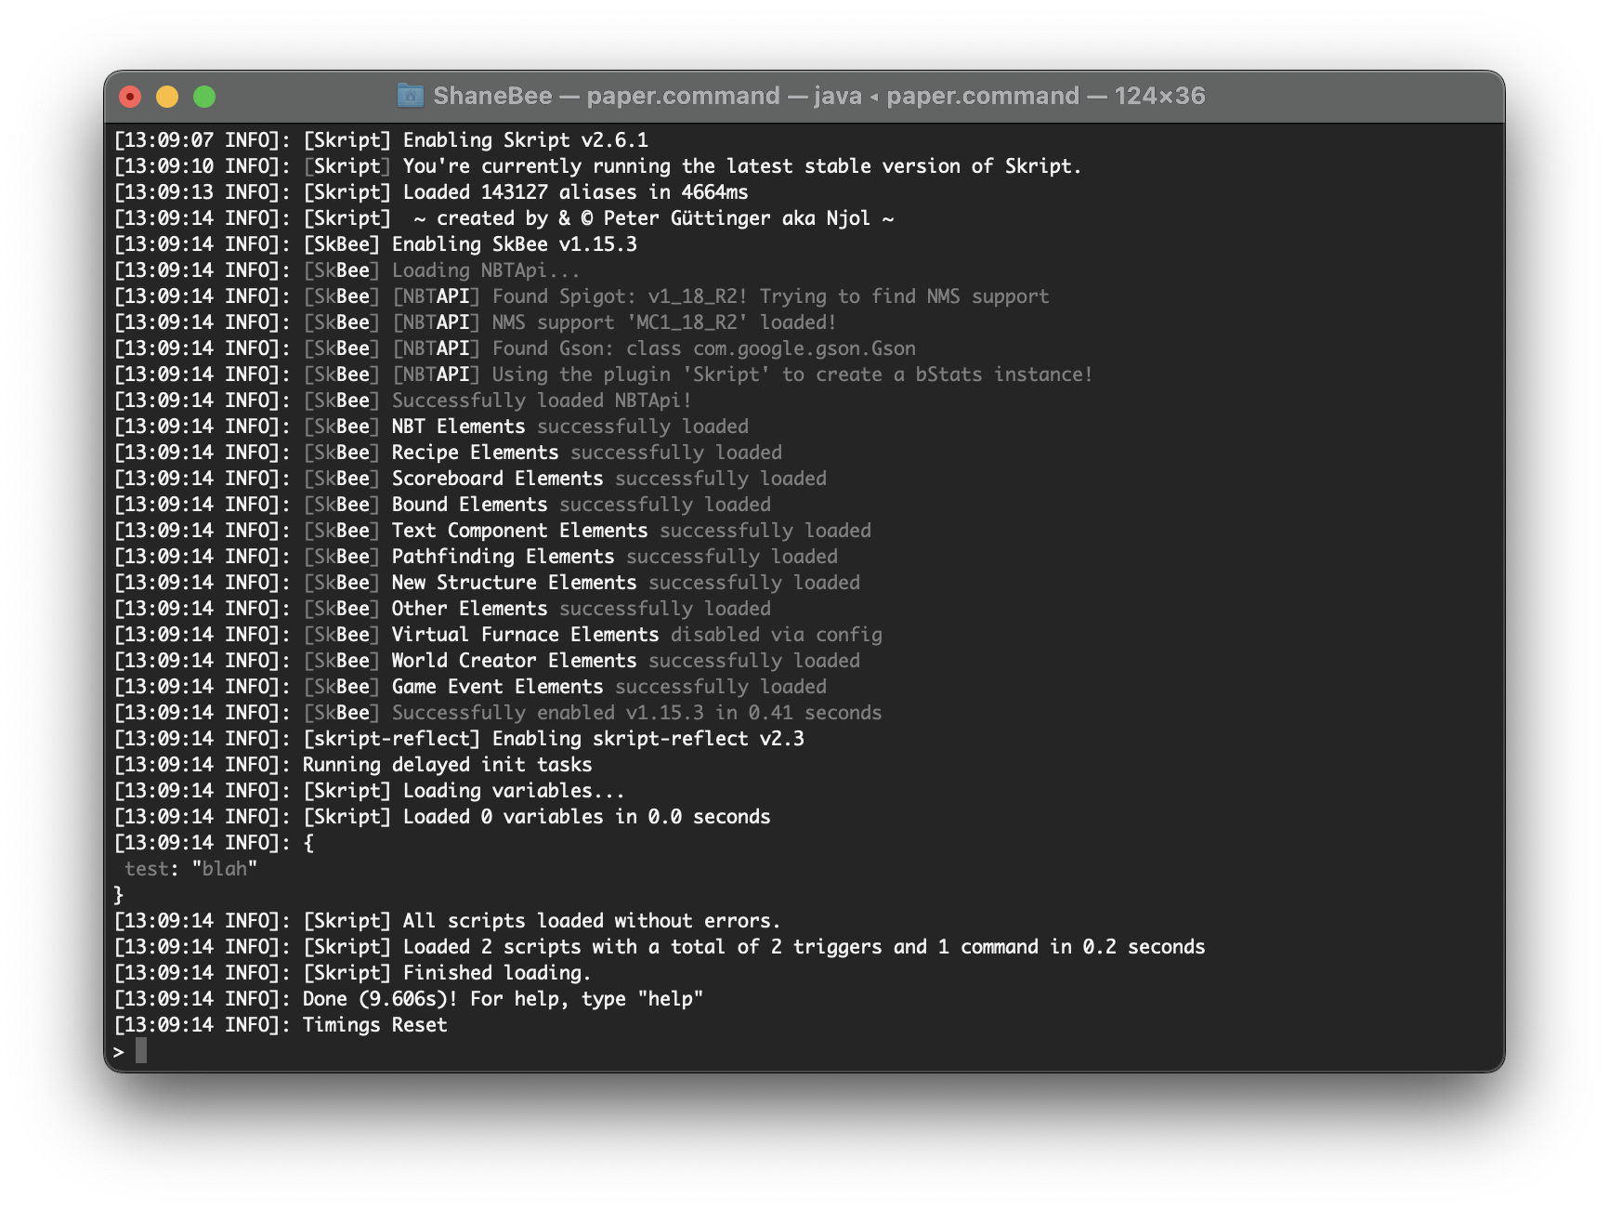Viewport: 1609px width, 1210px height.
Task: Click the 'Pathfinding Elements successfully loaded' line
Action: click(x=476, y=557)
